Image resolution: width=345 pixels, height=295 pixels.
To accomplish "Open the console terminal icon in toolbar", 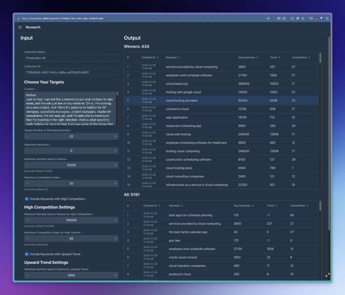I will (292, 18).
